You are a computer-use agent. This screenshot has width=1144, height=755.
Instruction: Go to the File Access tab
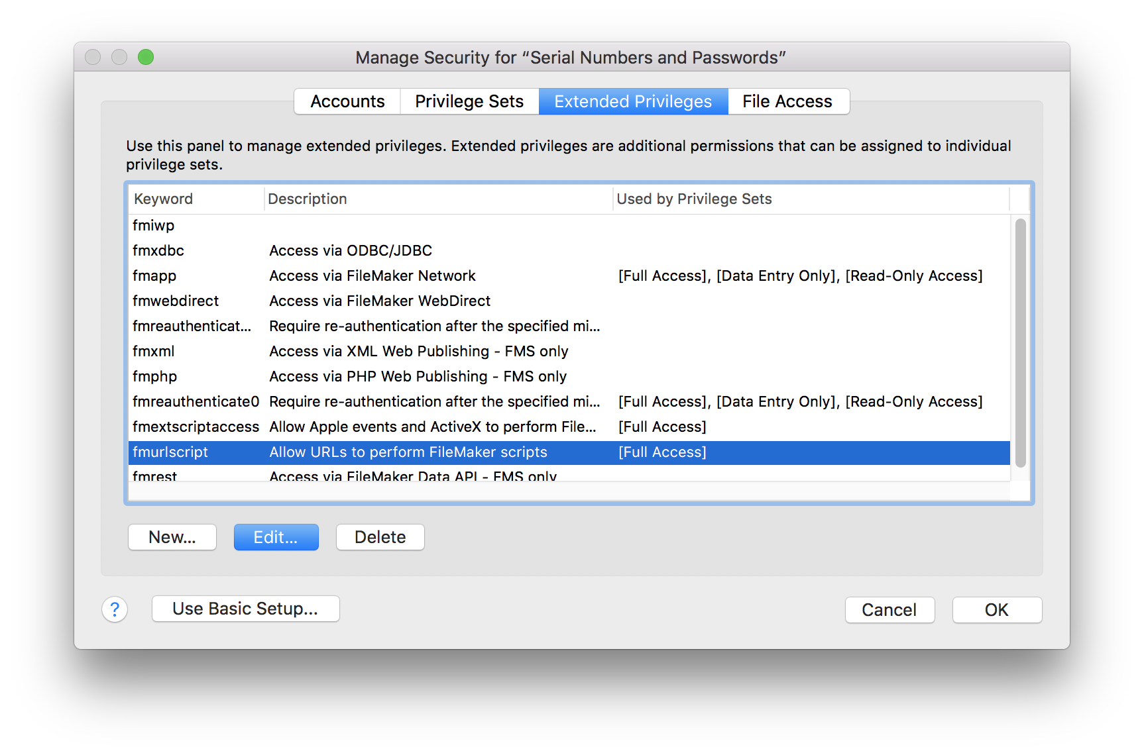(787, 101)
